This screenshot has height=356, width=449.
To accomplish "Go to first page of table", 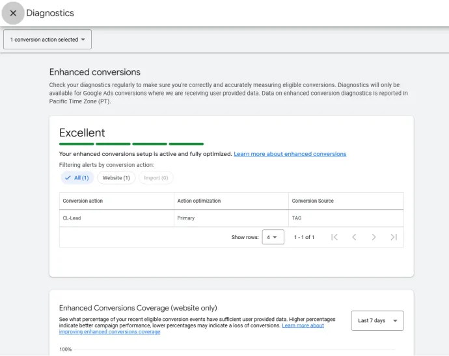I will click(x=334, y=237).
